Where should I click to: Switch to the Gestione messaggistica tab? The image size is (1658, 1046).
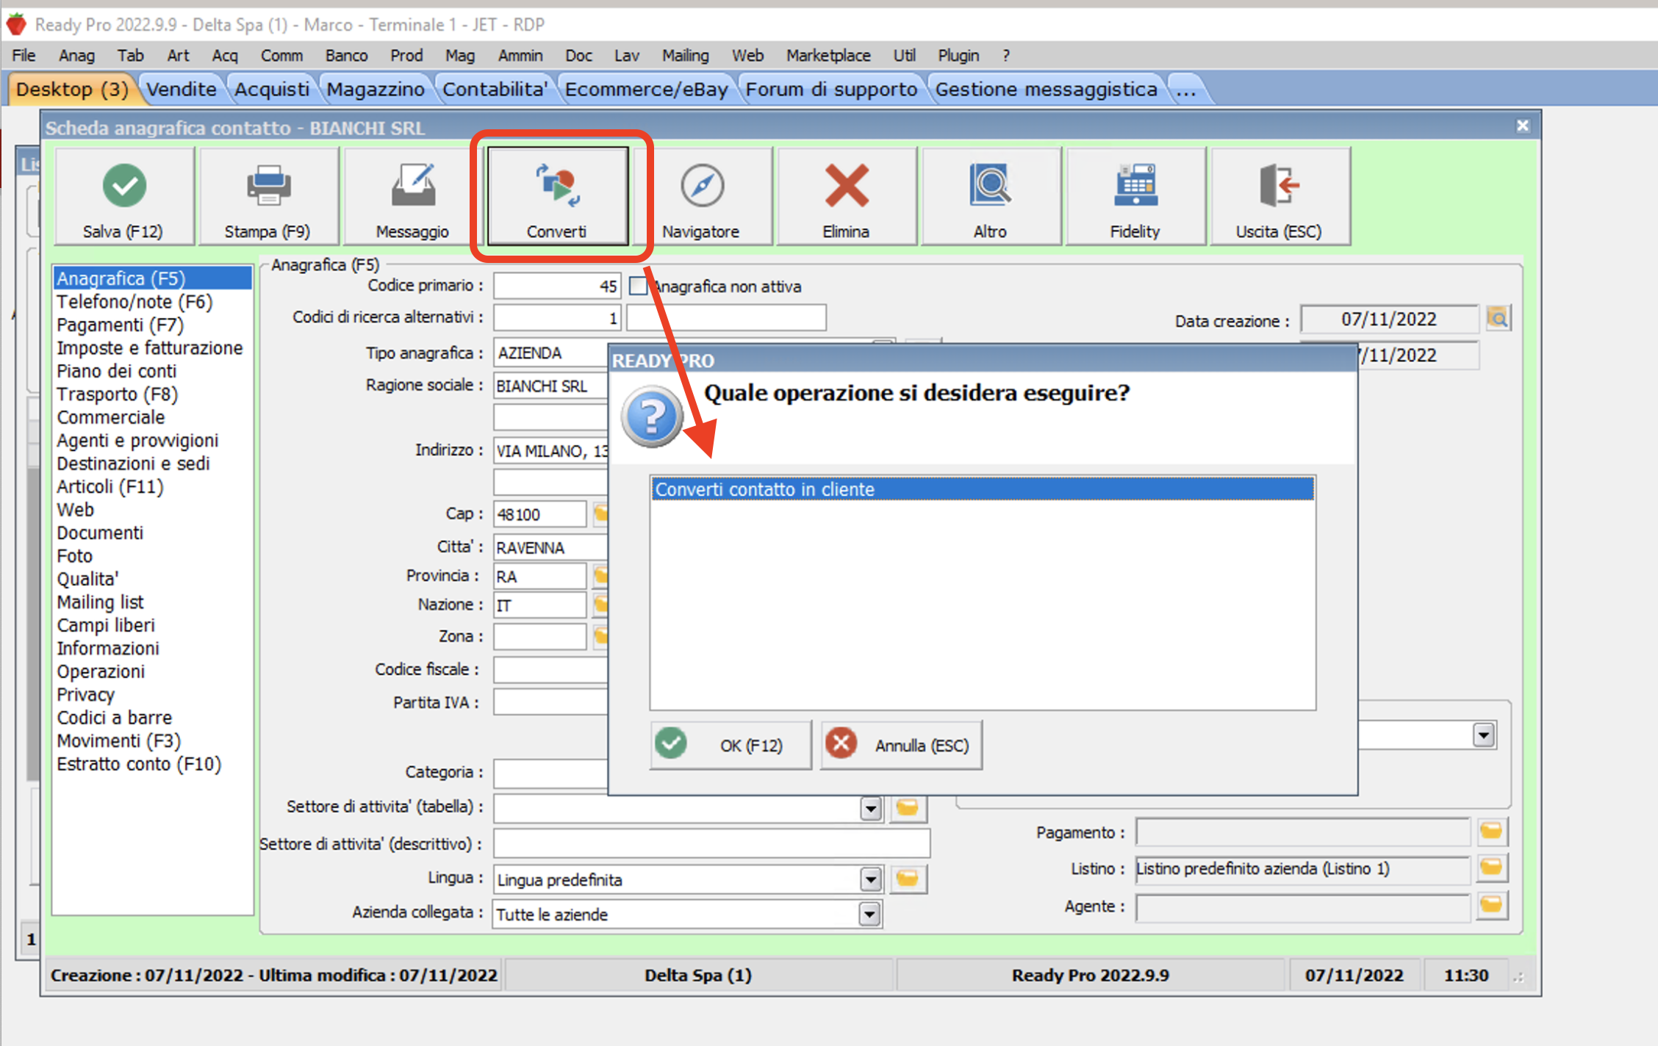(1046, 90)
